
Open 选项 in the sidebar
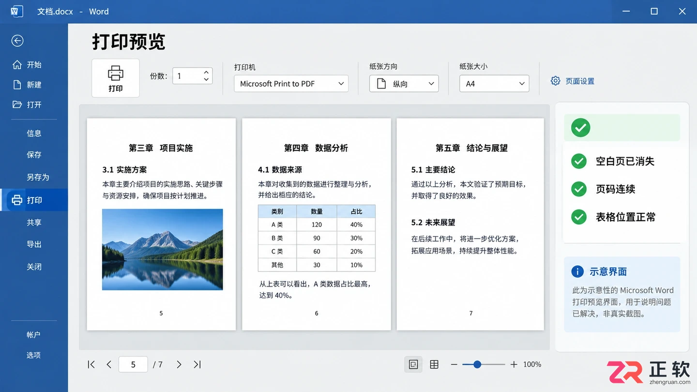pos(33,355)
